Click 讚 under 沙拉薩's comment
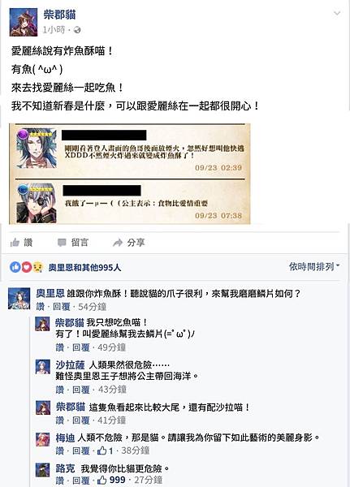This screenshot has height=487, width=350. click(x=59, y=390)
